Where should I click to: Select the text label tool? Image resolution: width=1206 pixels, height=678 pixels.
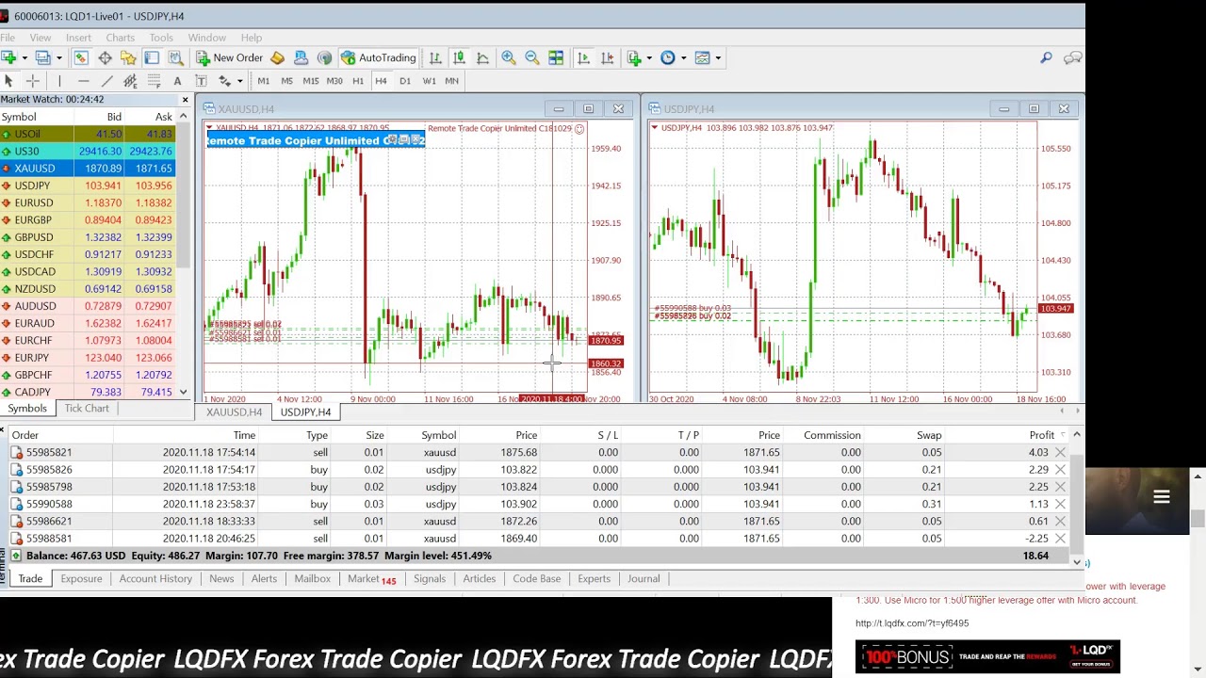point(201,81)
